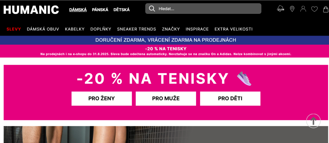Switch to the PÁNSKÁ section
The height and width of the screenshot is (143, 329).
pos(100,10)
